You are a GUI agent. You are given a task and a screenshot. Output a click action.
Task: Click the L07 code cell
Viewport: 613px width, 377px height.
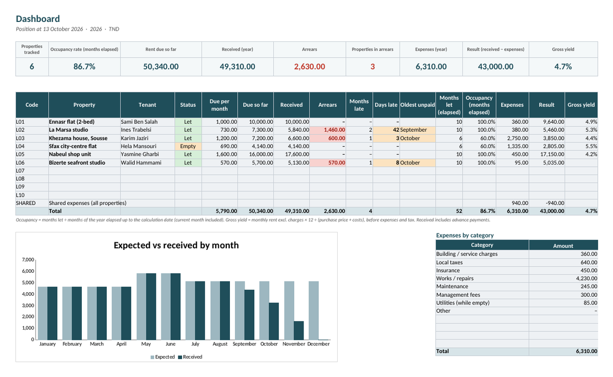[32, 171]
